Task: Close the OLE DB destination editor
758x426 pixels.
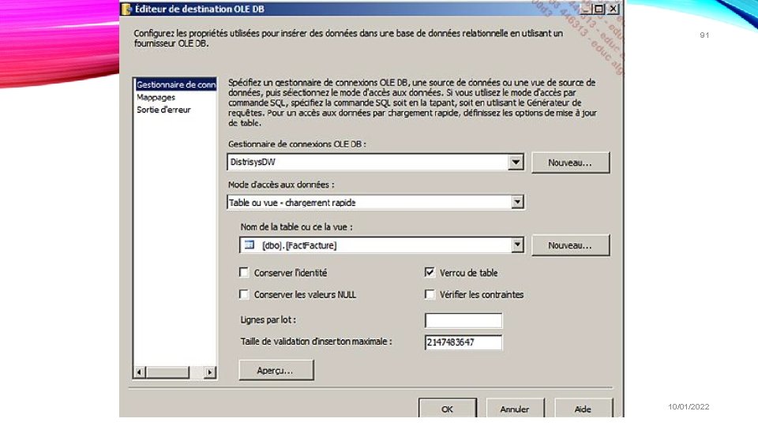Action: pyautogui.click(x=613, y=9)
